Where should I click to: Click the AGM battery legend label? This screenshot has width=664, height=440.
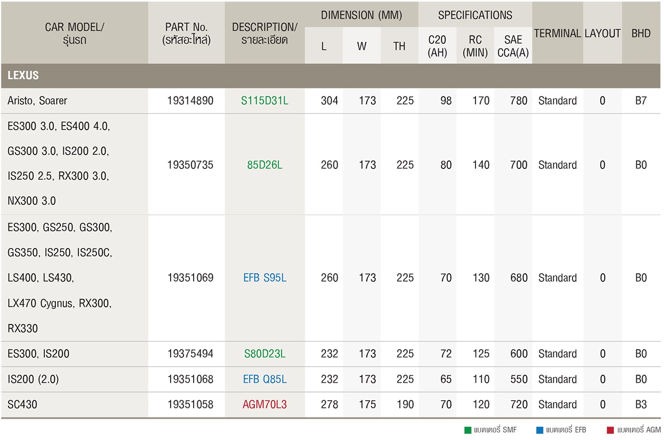pyautogui.click(x=638, y=430)
